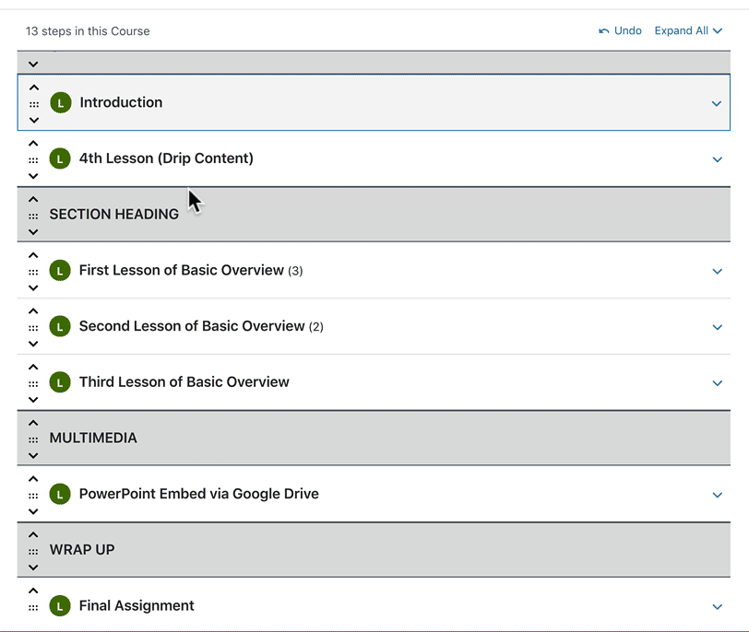Image resolution: width=749 pixels, height=632 pixels.
Task: Move SECTION HEADING up with arrow
Action: (x=34, y=199)
